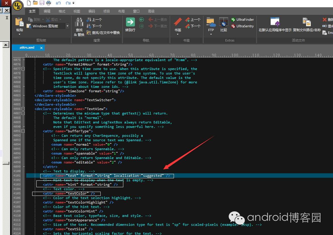Expand the quick access toolbar customize arrow
Viewport: 333px width, 235px height.
[74, 3]
